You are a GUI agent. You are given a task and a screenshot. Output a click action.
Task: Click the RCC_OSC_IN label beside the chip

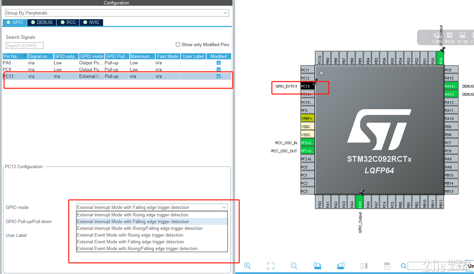point(286,143)
